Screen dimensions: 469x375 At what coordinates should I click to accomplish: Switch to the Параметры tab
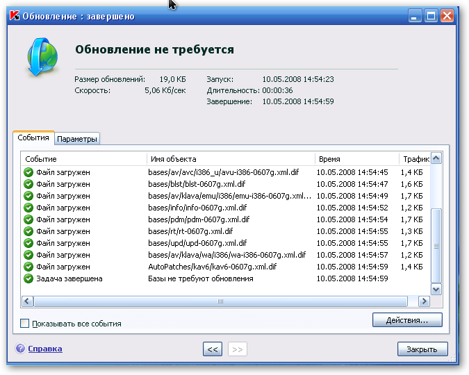78,139
